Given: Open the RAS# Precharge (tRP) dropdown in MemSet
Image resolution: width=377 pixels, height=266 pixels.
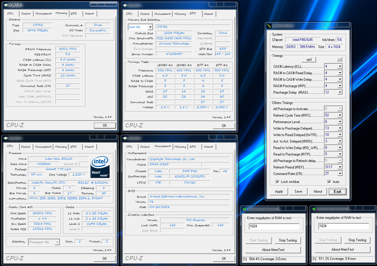Looking at the screenshot, I should [x=340, y=86].
